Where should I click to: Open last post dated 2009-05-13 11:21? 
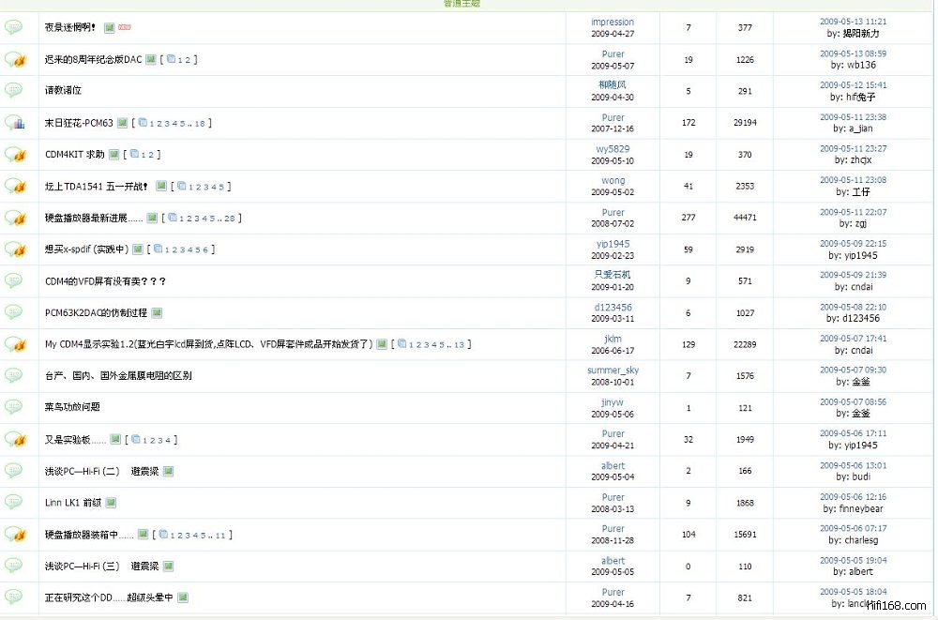click(853, 22)
